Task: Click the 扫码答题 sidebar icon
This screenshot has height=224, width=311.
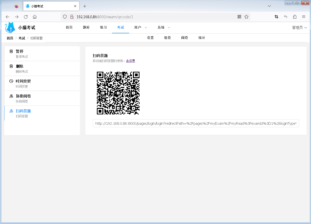Action: 11,111
